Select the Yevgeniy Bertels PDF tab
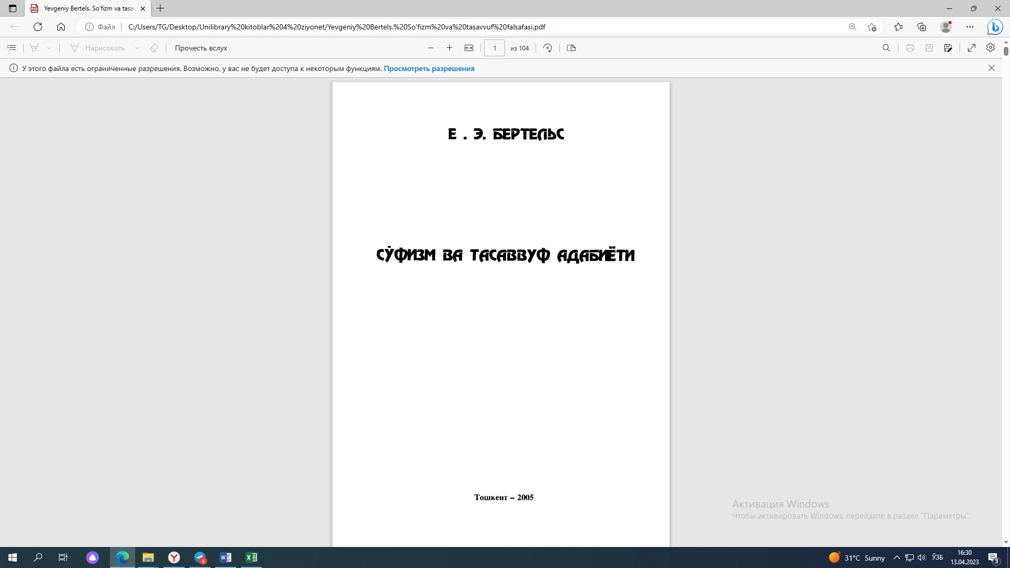The height and width of the screenshot is (568, 1010). pyautogui.click(x=87, y=8)
